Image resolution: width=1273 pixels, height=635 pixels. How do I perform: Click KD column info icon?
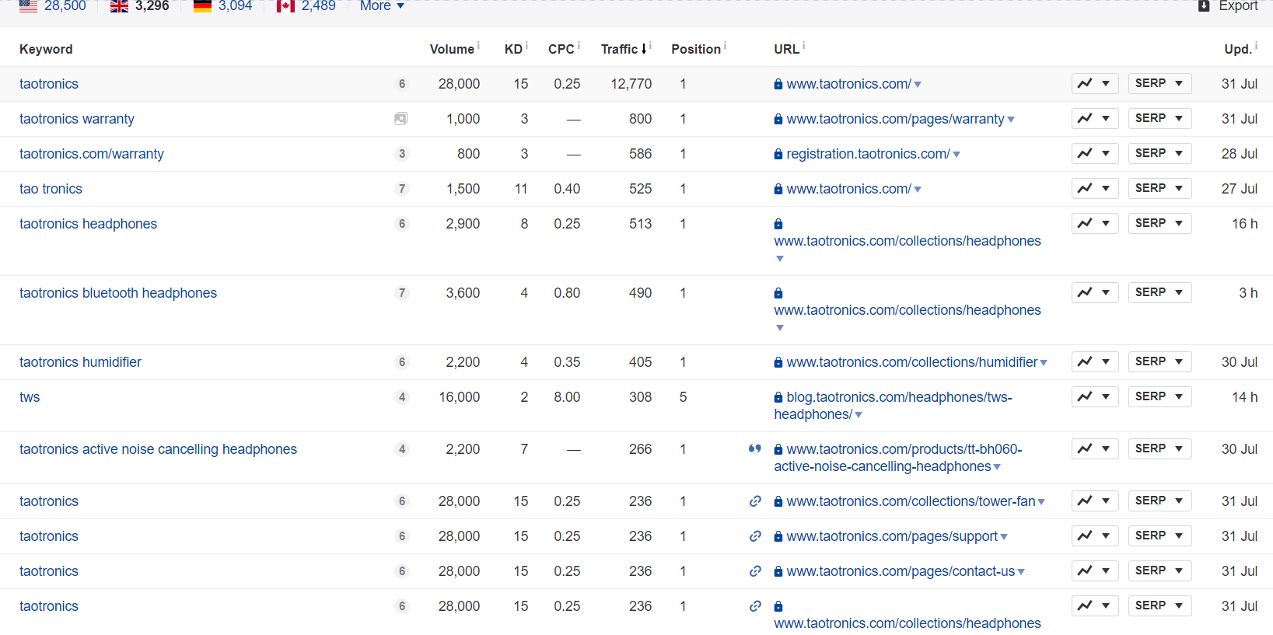(x=526, y=46)
